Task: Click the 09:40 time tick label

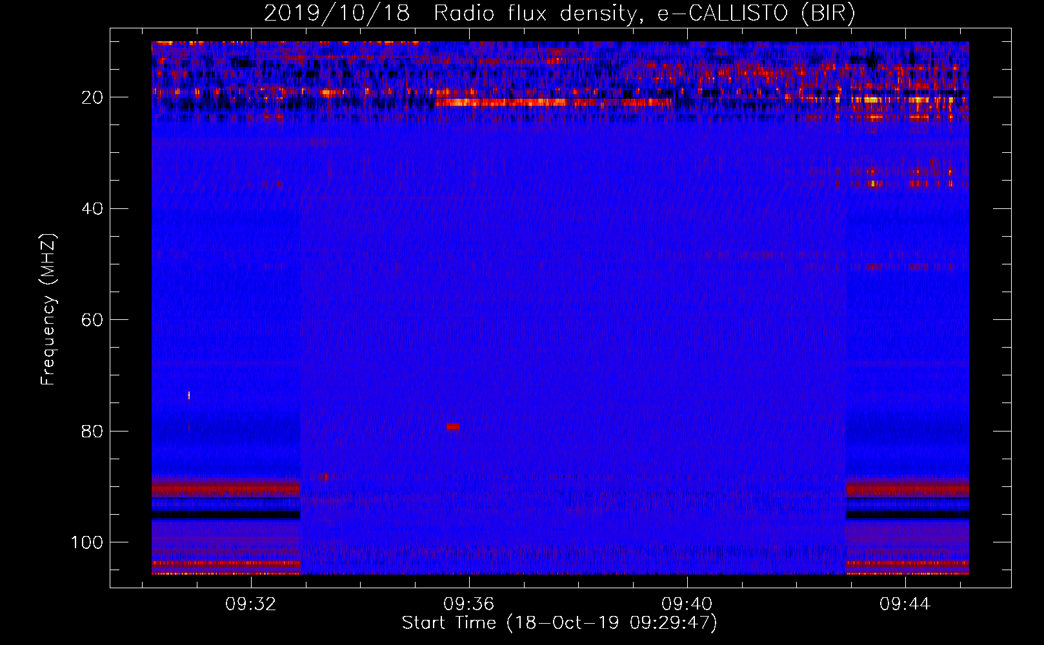Action: tap(687, 604)
